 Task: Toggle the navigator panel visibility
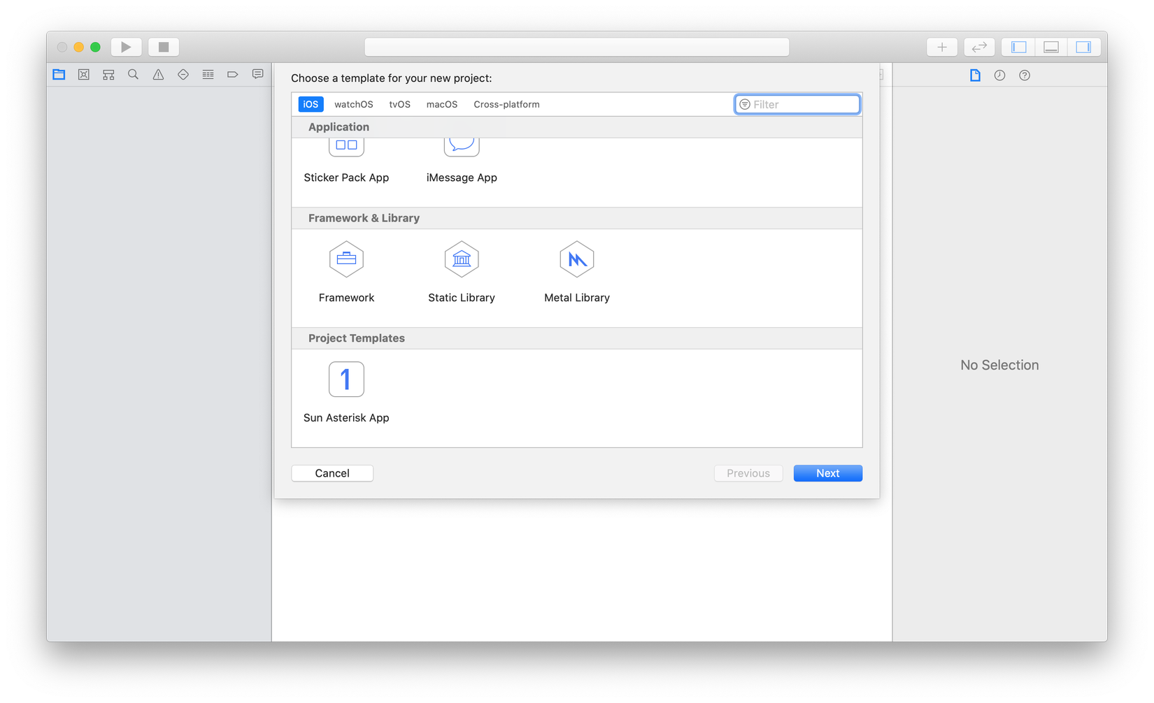click(x=1018, y=47)
